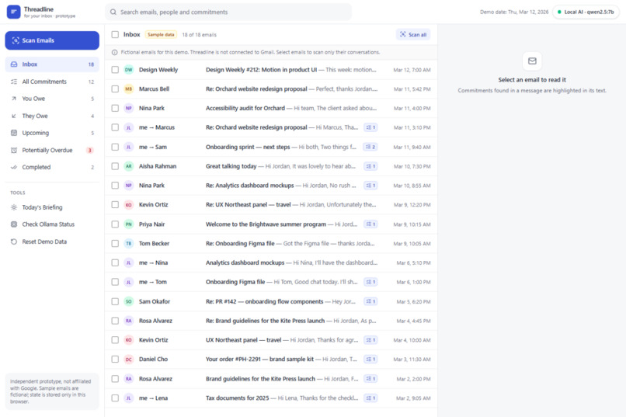Open All Commitments view

pyautogui.click(x=52, y=82)
